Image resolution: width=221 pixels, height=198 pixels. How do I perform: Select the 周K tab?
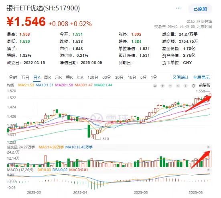tap(48, 77)
